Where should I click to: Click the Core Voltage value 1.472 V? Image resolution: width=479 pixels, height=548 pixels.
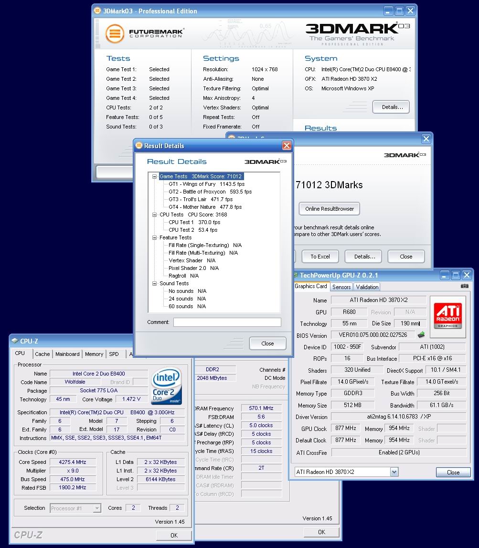[131, 399]
